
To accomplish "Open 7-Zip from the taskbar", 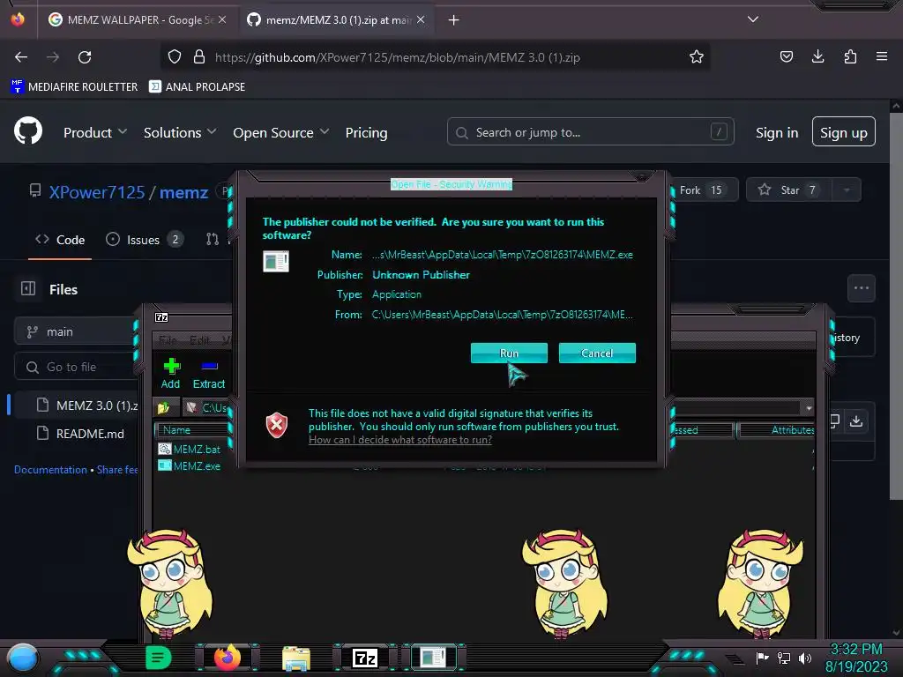I will [x=365, y=658].
